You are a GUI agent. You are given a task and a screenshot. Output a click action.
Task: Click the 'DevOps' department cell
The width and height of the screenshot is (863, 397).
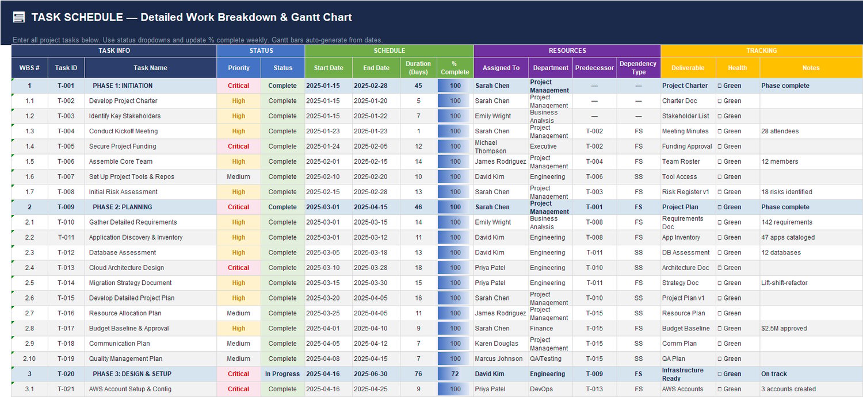click(551, 389)
